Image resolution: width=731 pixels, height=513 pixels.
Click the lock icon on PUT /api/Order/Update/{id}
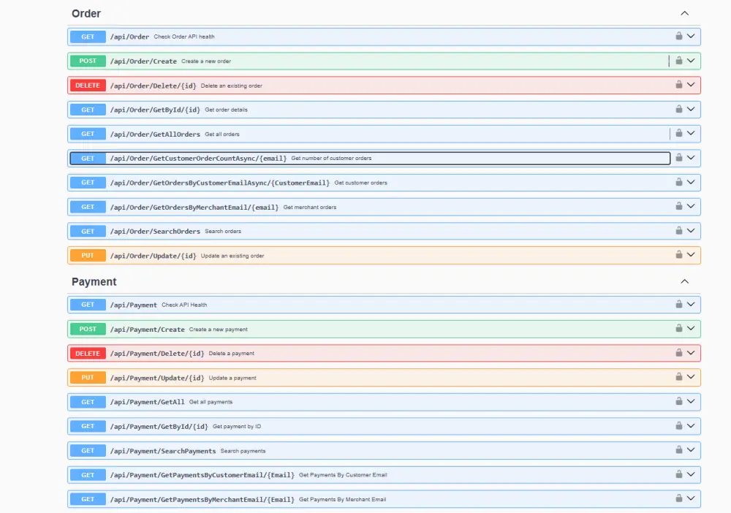pyautogui.click(x=679, y=255)
